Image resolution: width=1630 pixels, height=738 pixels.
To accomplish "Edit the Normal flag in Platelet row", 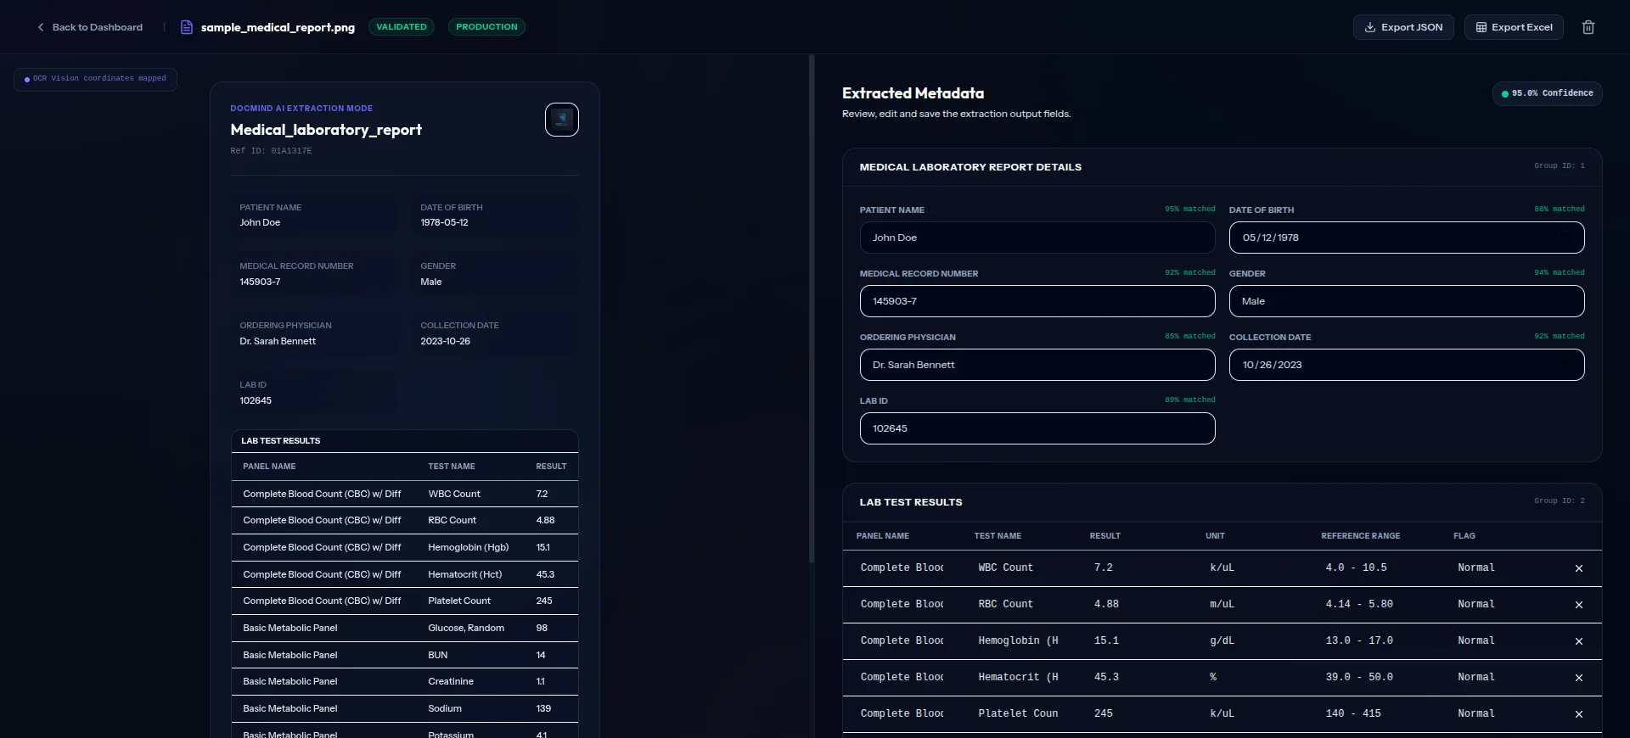I will click(x=1496, y=713).
